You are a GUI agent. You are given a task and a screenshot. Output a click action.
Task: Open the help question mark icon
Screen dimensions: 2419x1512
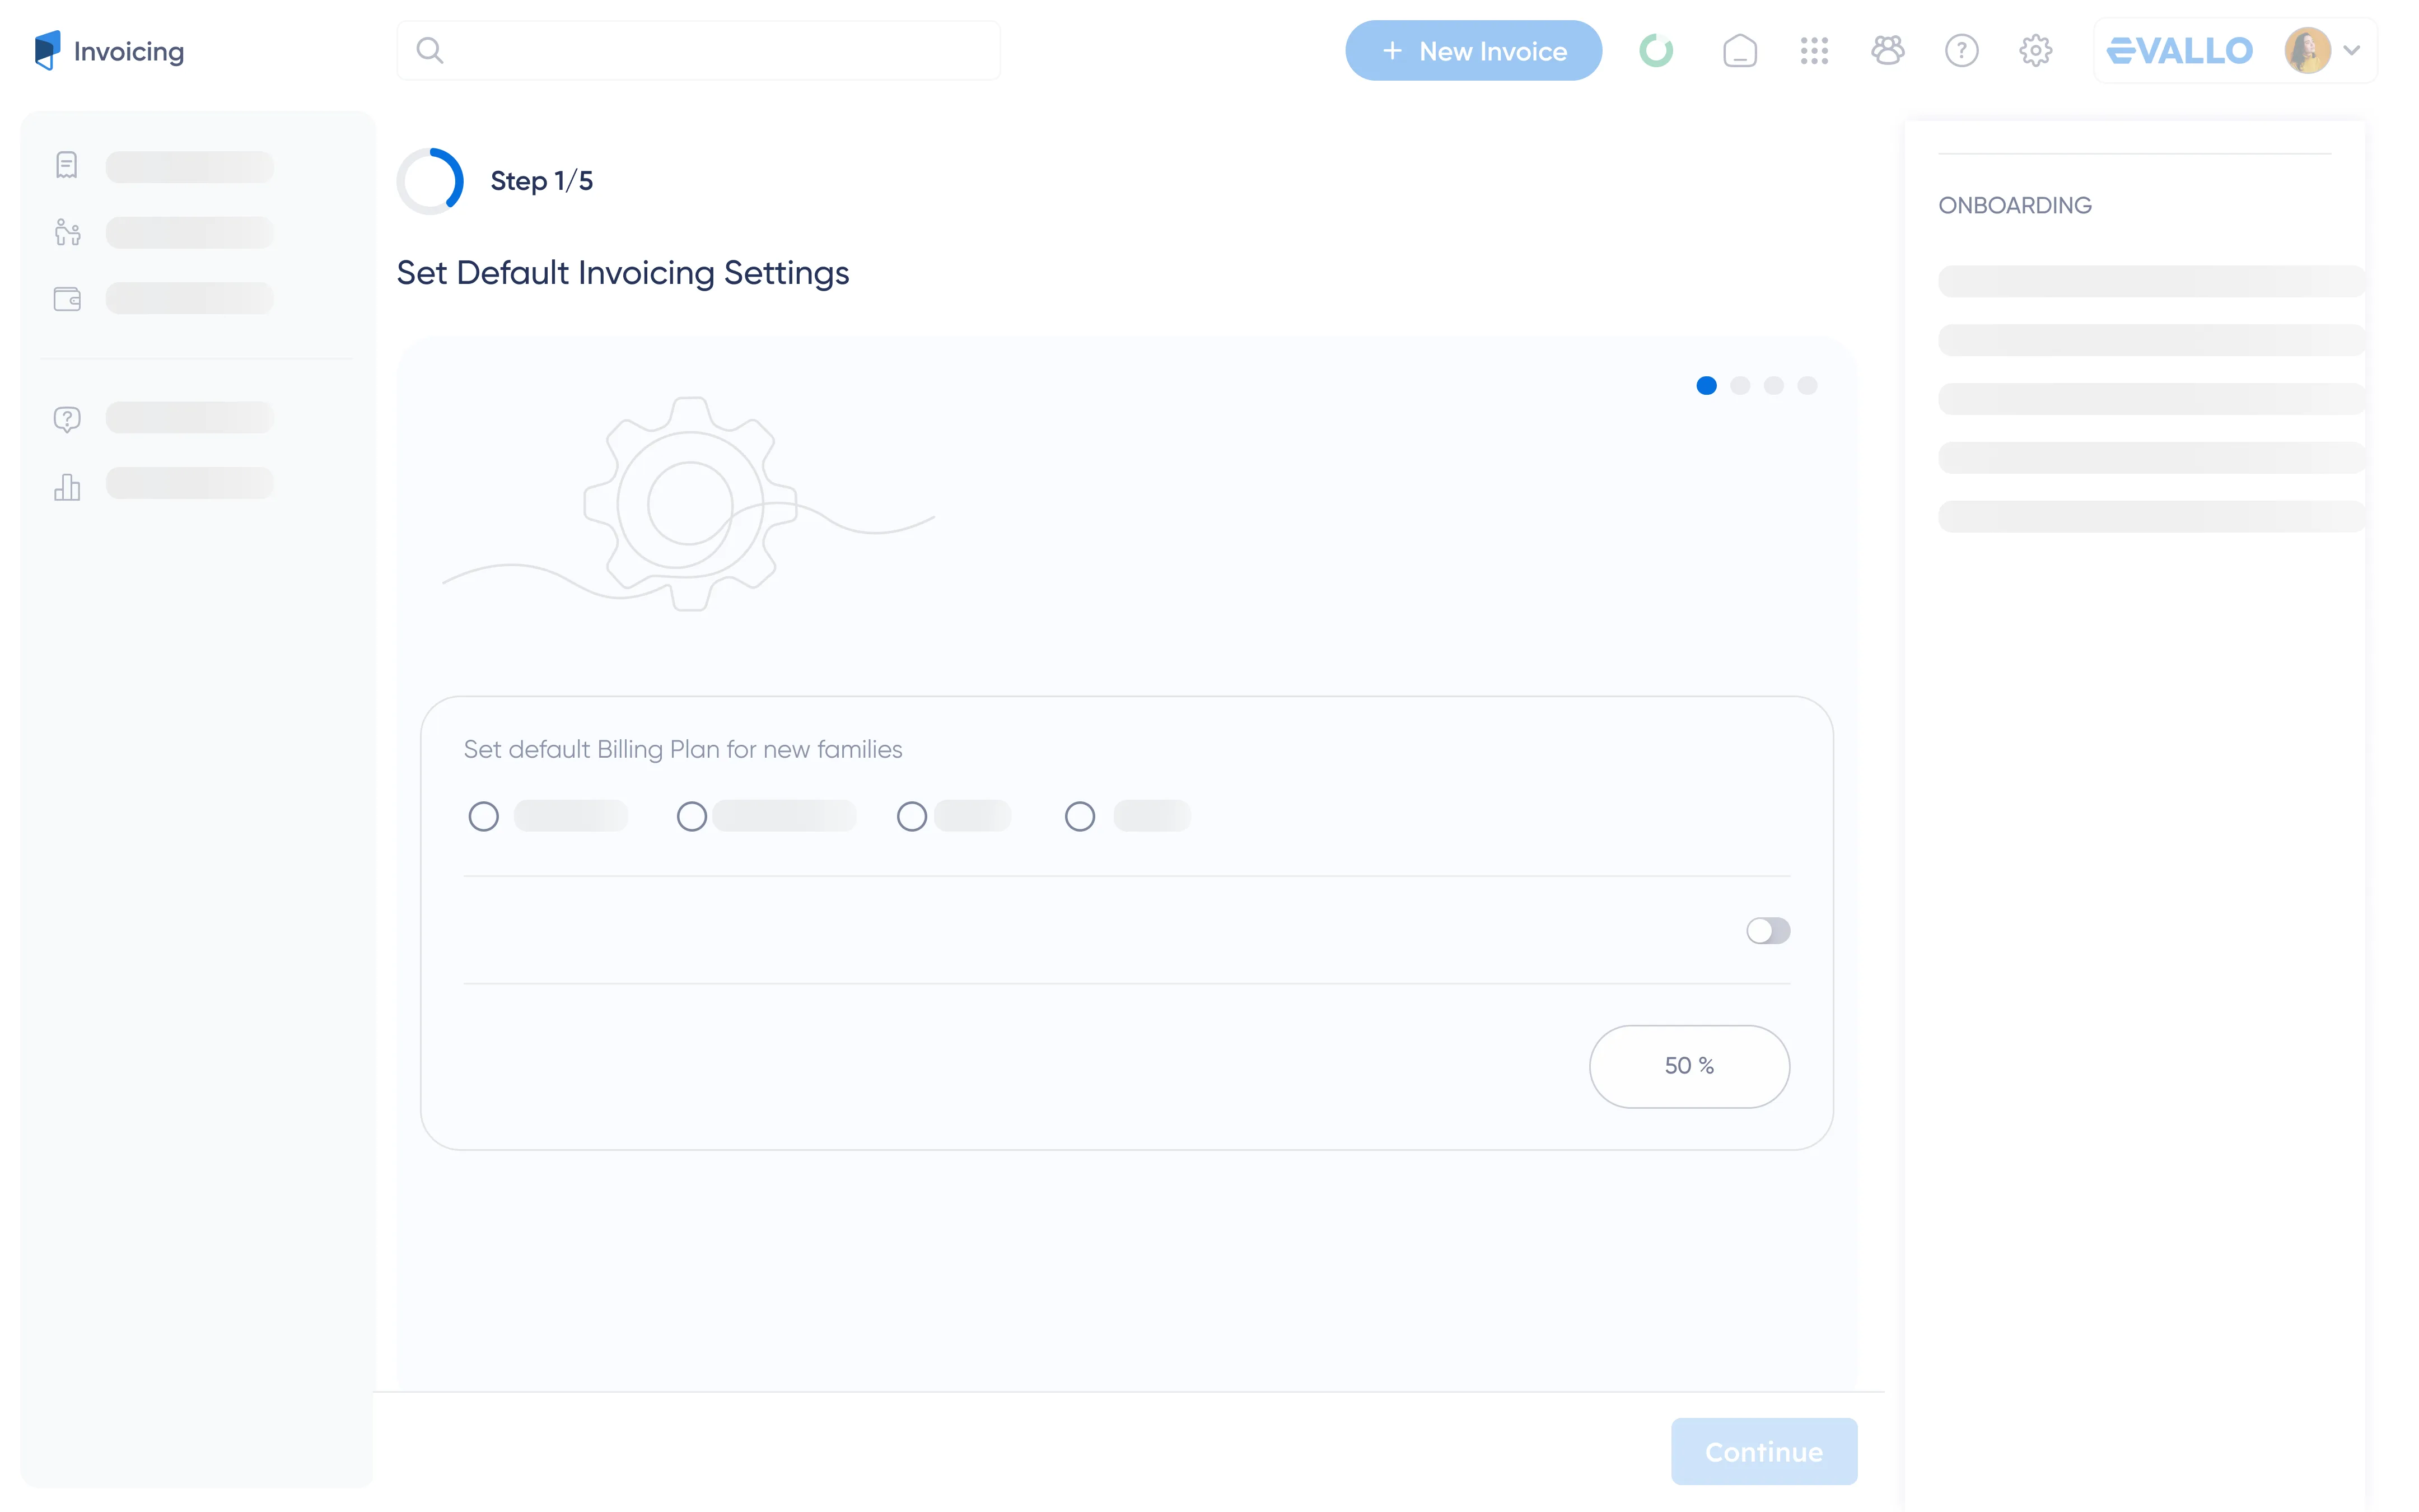click(x=1961, y=50)
